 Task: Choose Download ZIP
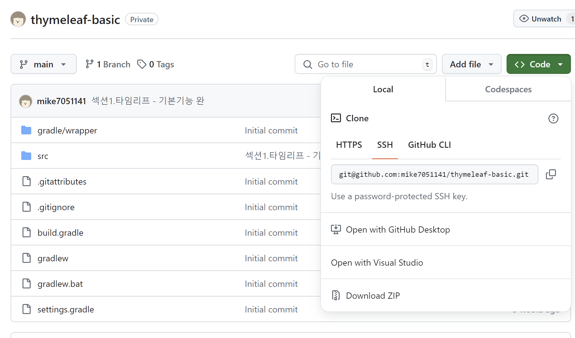(x=446, y=295)
